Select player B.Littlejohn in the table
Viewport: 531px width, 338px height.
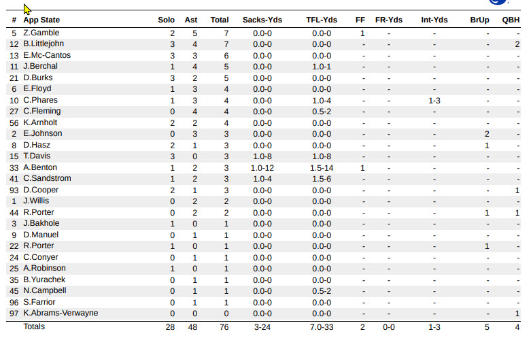(x=46, y=44)
